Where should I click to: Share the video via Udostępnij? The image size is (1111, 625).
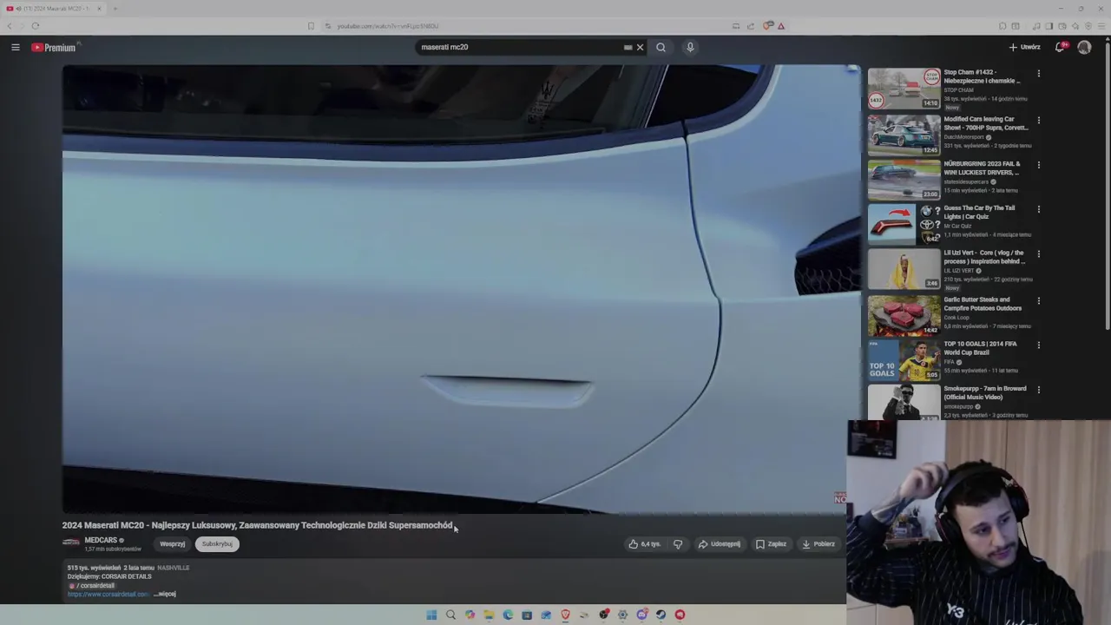[x=720, y=544]
